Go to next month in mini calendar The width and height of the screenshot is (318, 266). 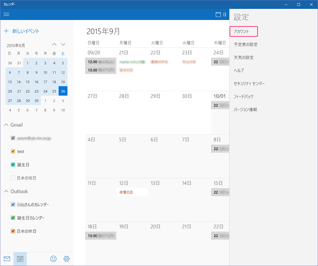tap(63, 44)
